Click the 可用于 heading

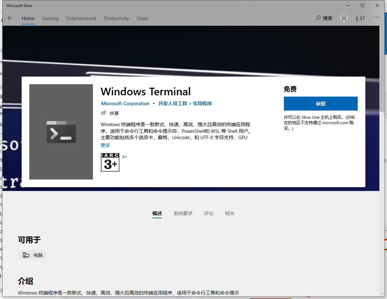[x=29, y=240]
